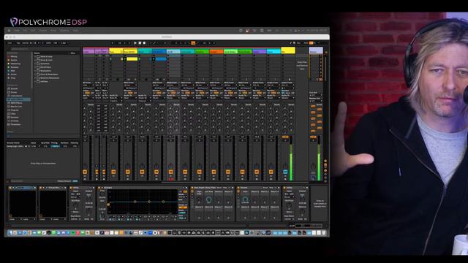
Task: Click the transport Stop button
Action: 140,43
